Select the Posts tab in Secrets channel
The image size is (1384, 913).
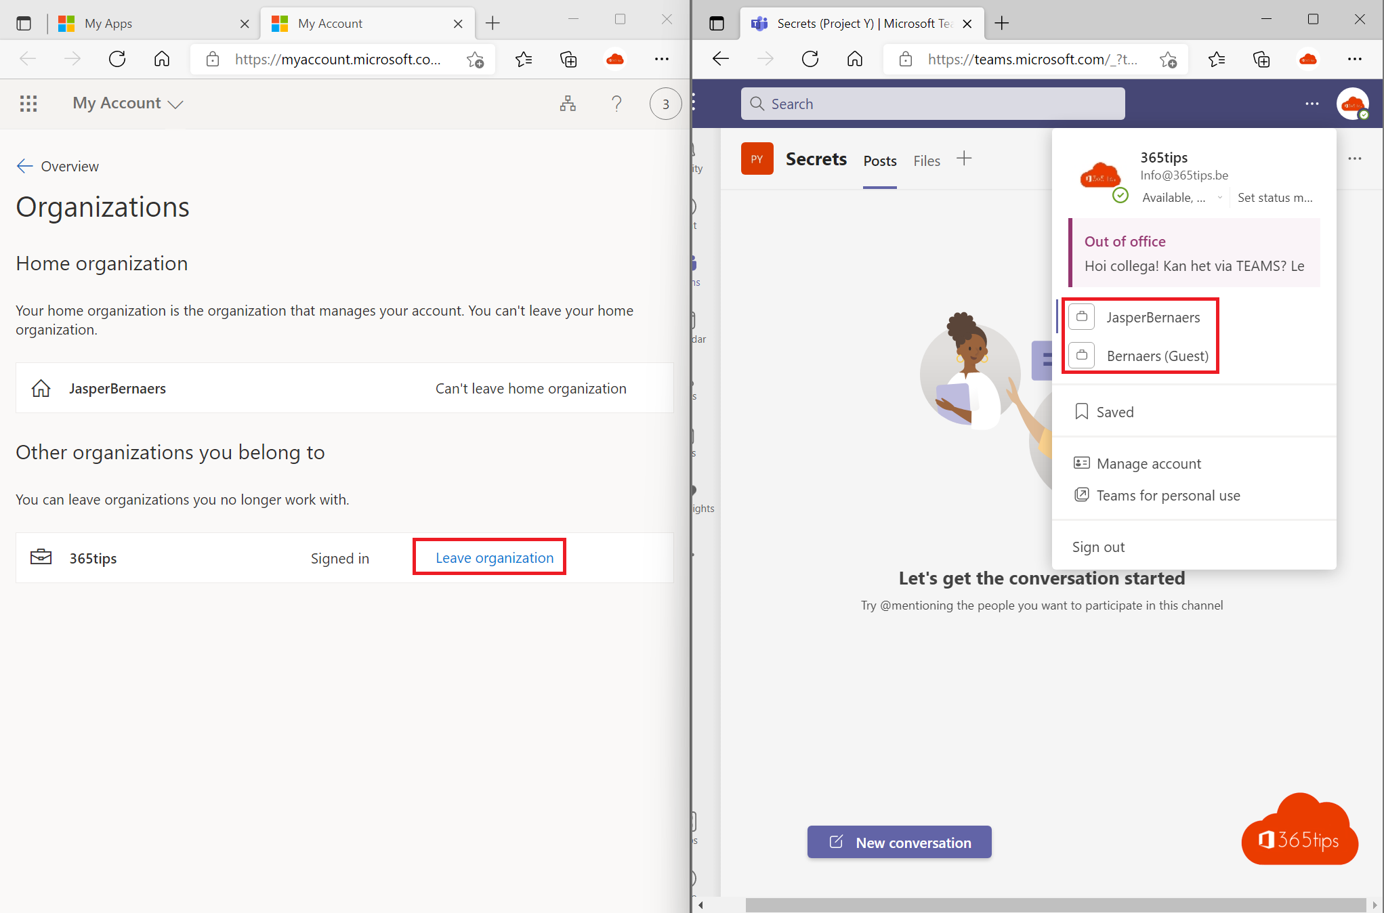[879, 160]
